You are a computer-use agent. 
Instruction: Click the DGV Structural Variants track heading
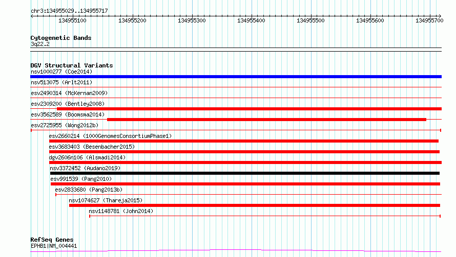coord(72,65)
